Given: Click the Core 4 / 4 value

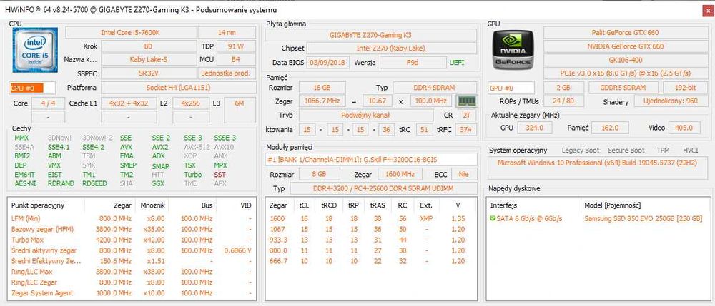Looking at the screenshot, I should [49, 103].
